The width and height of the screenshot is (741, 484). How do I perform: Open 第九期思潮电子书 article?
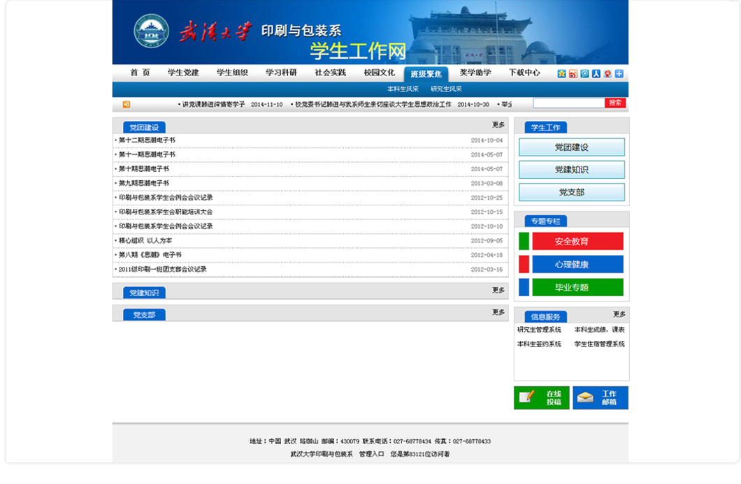coord(144,183)
